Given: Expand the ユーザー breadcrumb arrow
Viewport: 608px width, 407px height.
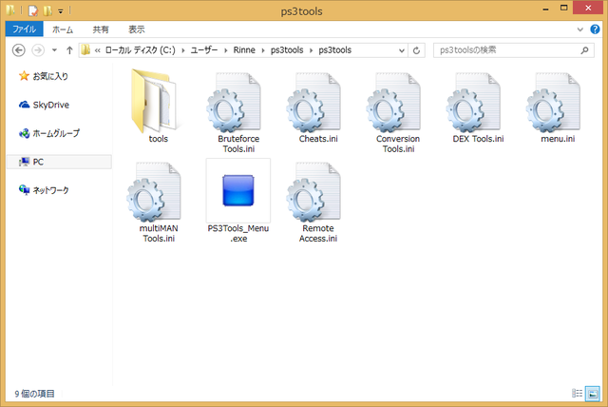Looking at the screenshot, I should point(226,50).
